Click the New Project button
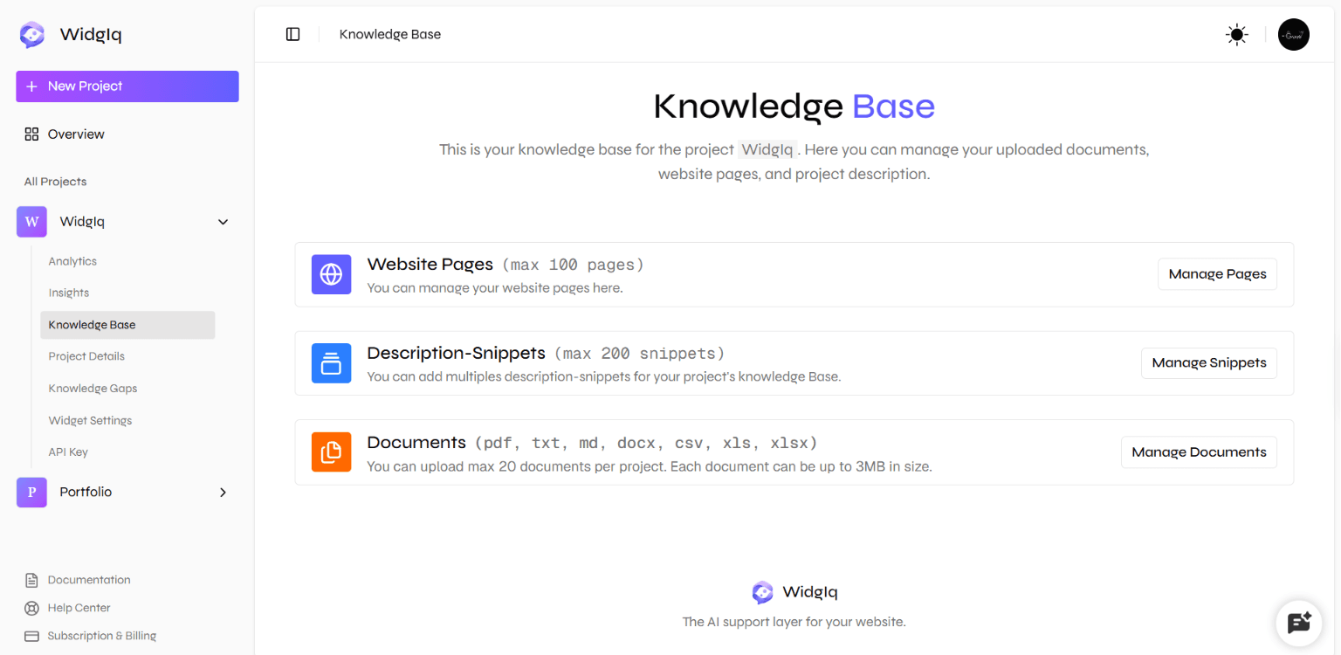Image resolution: width=1341 pixels, height=655 pixels. [x=127, y=86]
